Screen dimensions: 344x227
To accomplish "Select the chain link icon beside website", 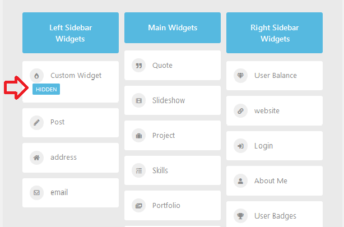I will [241, 111].
